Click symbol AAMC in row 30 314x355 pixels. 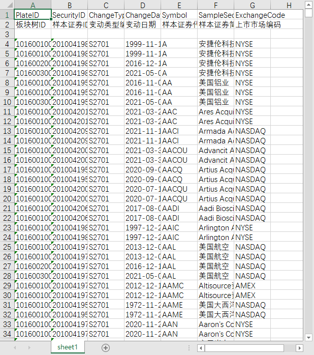pyautogui.click(x=179, y=295)
